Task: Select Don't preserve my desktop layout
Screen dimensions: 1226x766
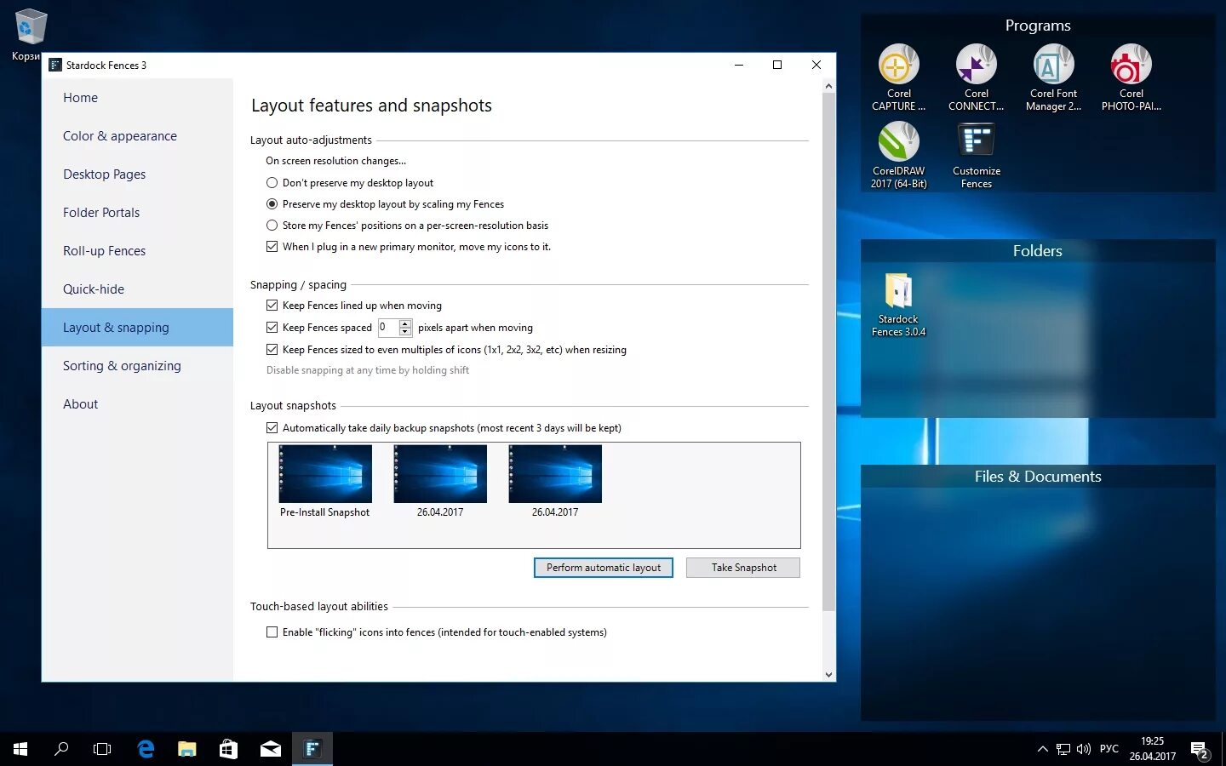Action: click(x=350, y=183)
